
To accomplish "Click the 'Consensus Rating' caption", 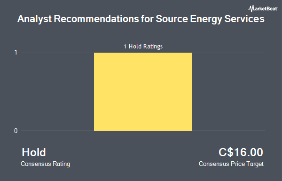I will [45, 164].
